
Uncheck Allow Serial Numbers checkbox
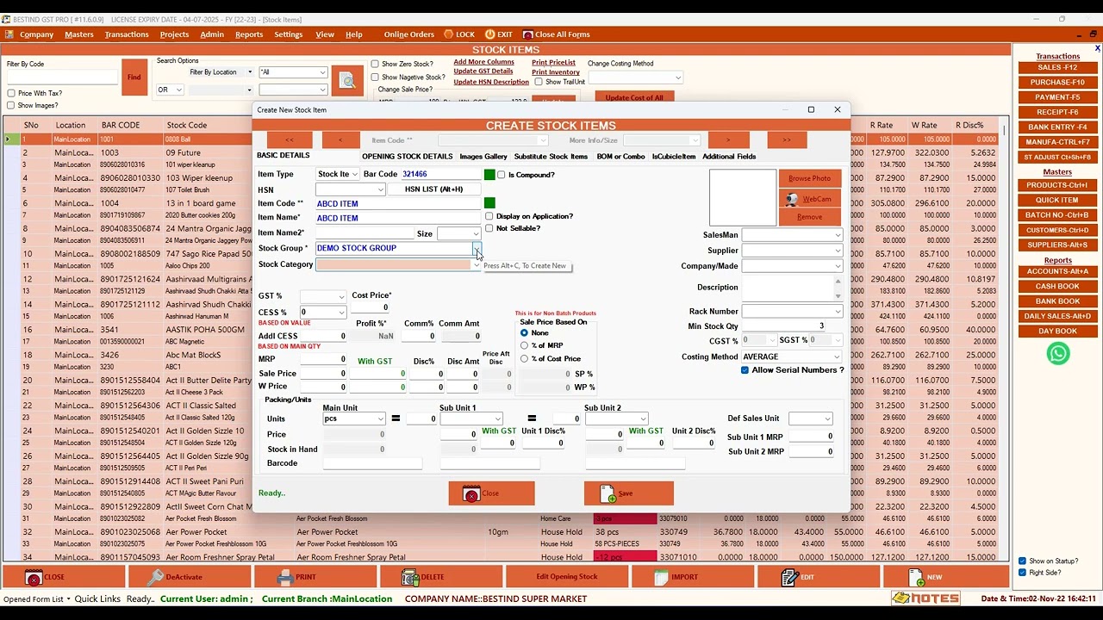[745, 370]
